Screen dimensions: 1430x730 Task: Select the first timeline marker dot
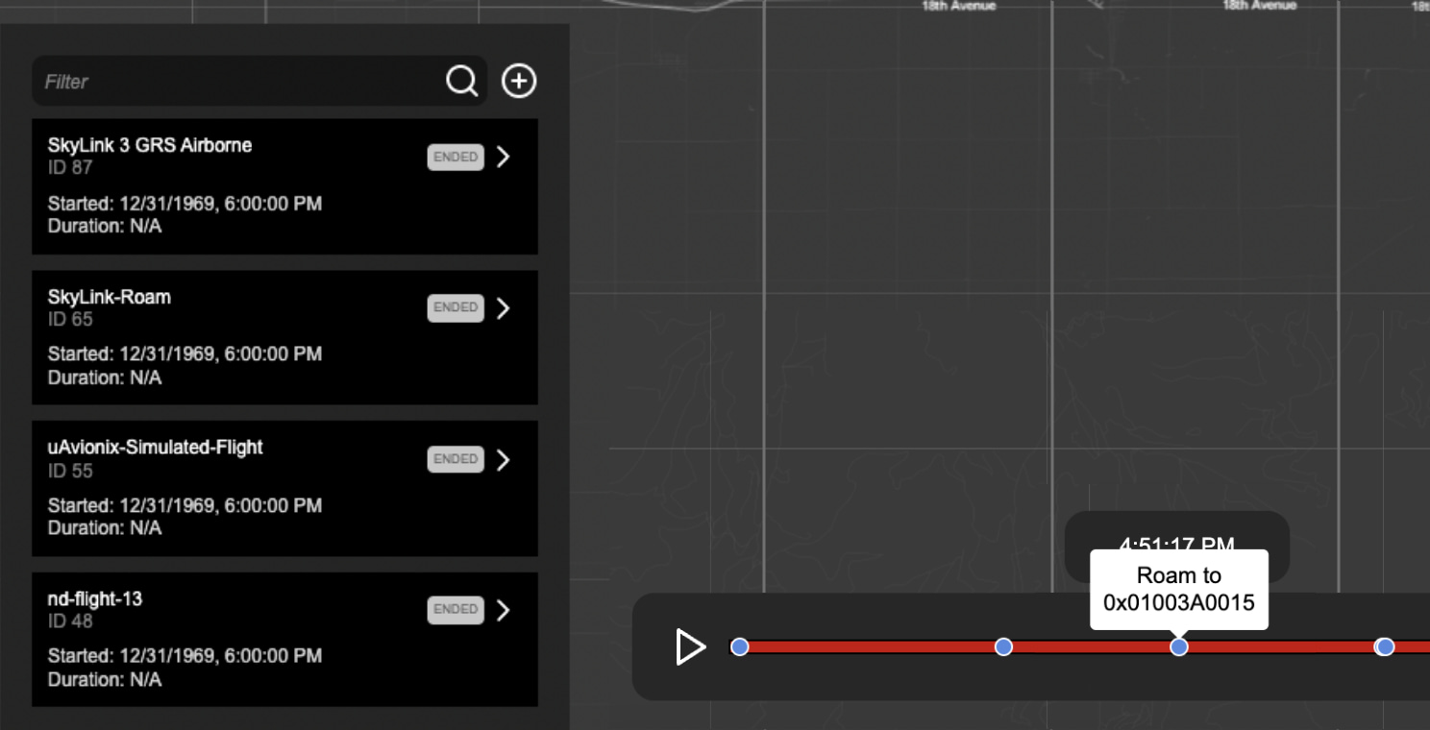coord(740,647)
